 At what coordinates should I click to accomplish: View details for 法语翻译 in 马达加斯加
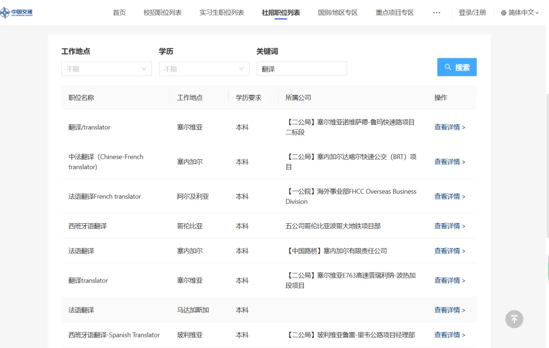(449, 310)
